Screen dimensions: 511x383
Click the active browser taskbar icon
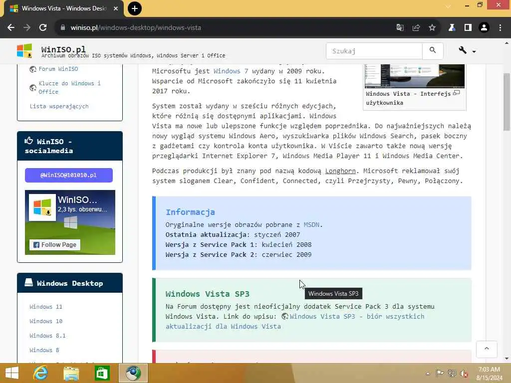(x=133, y=373)
